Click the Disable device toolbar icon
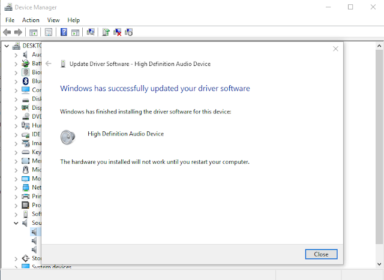Viewport: 384px width, 280px height. point(129,32)
